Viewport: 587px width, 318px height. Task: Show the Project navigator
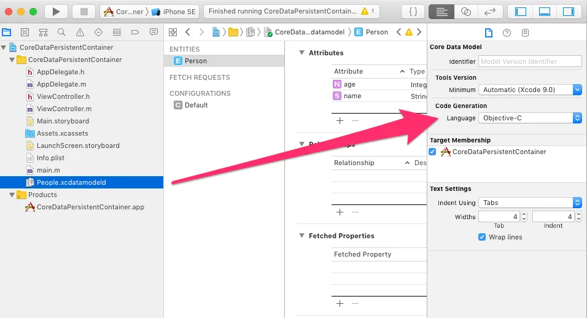6,32
